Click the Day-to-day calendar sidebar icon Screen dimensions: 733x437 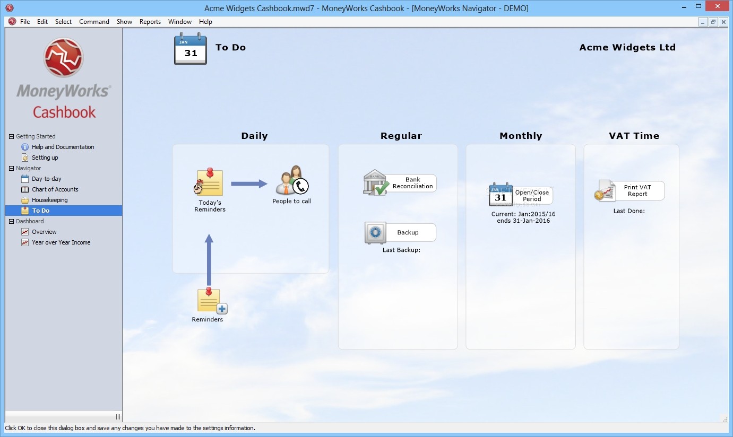25,179
